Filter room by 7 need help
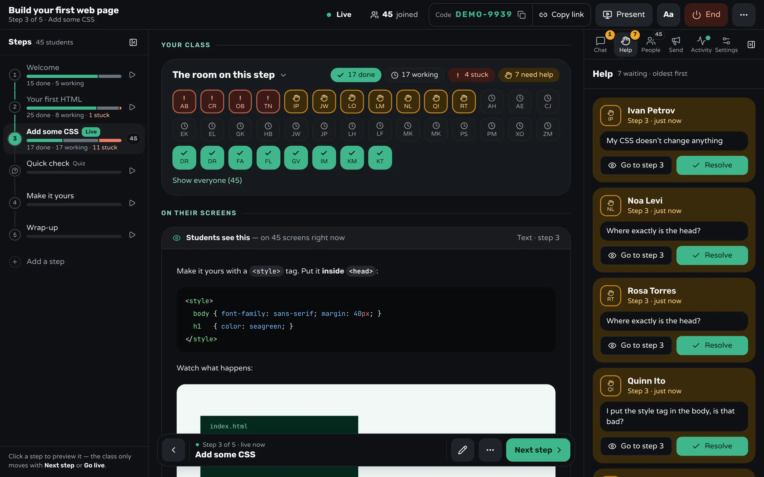The height and width of the screenshot is (477, 764). click(529, 75)
